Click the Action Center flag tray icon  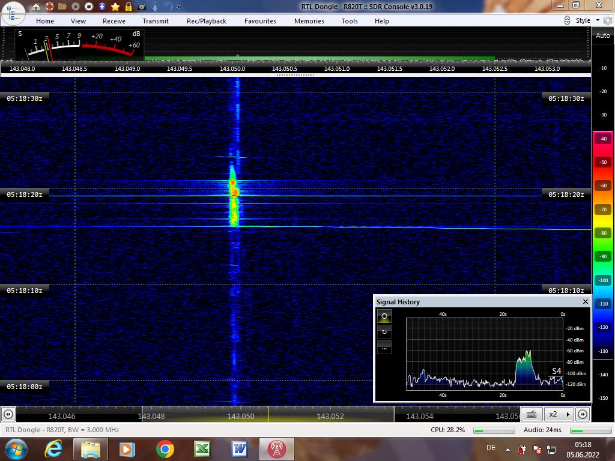pos(537,449)
